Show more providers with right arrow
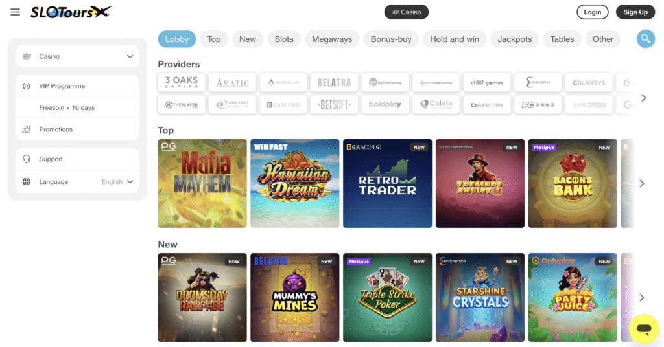Viewport: 664px width, 347px height. coord(644,98)
